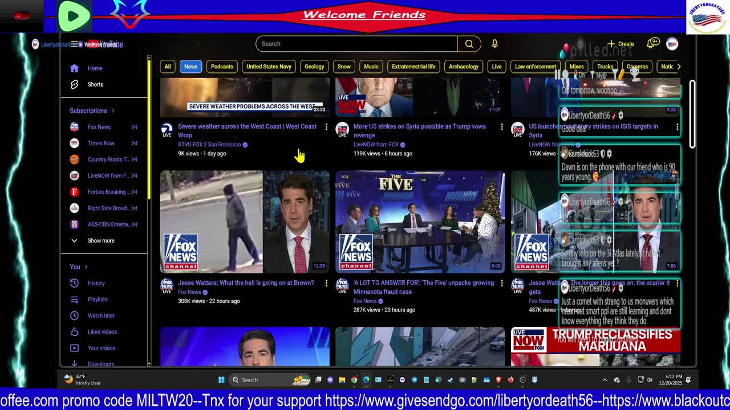The width and height of the screenshot is (730, 410).
Task: Click the Fox News avatar beside The Five video
Action: click(342, 285)
